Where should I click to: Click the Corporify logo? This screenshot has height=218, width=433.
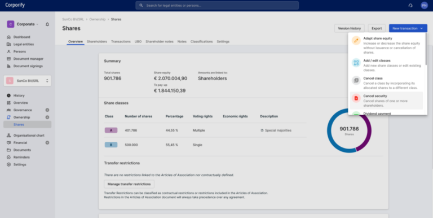[15, 5]
